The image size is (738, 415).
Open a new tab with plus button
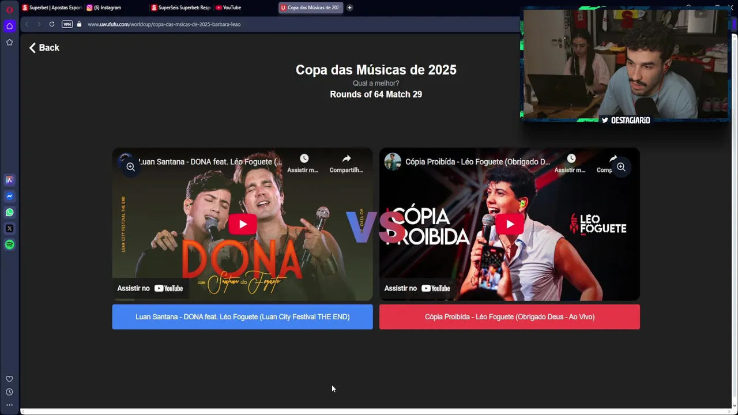point(349,7)
